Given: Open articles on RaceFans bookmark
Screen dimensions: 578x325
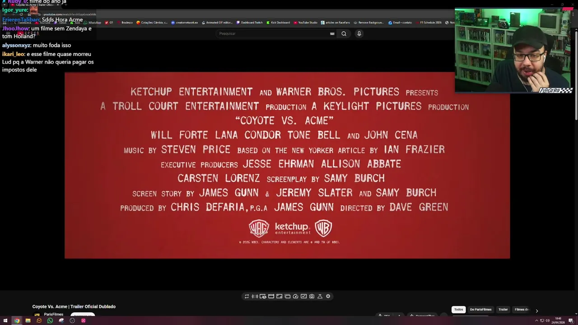Looking at the screenshot, I should [336, 23].
